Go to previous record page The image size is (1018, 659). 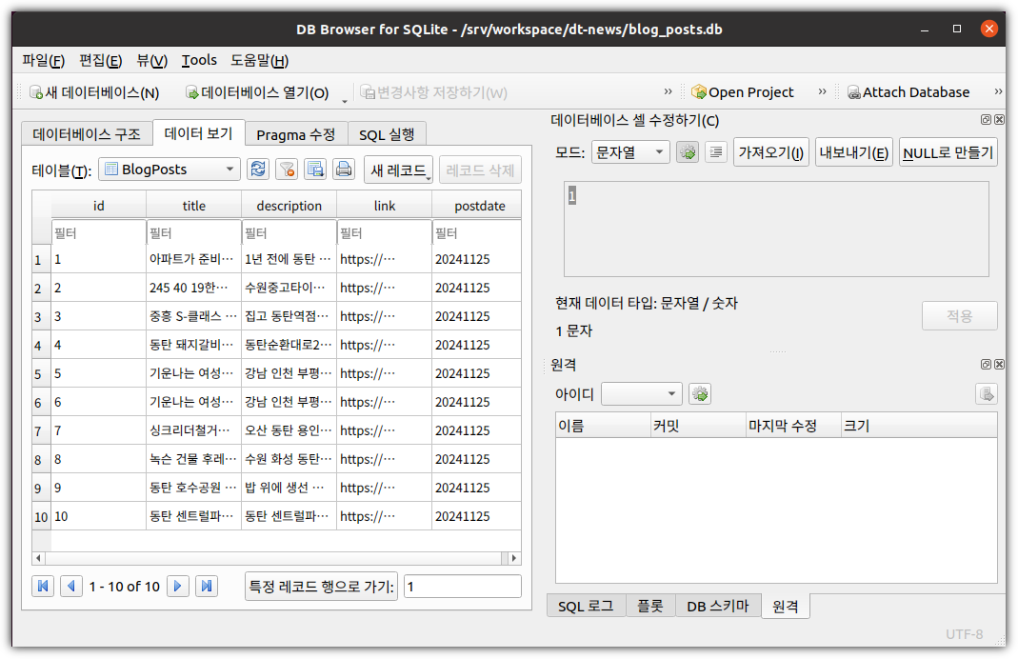[x=71, y=587]
